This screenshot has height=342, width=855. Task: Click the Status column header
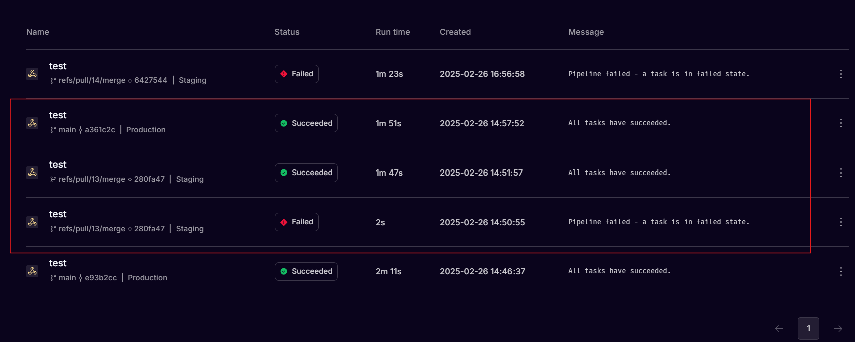(286, 32)
